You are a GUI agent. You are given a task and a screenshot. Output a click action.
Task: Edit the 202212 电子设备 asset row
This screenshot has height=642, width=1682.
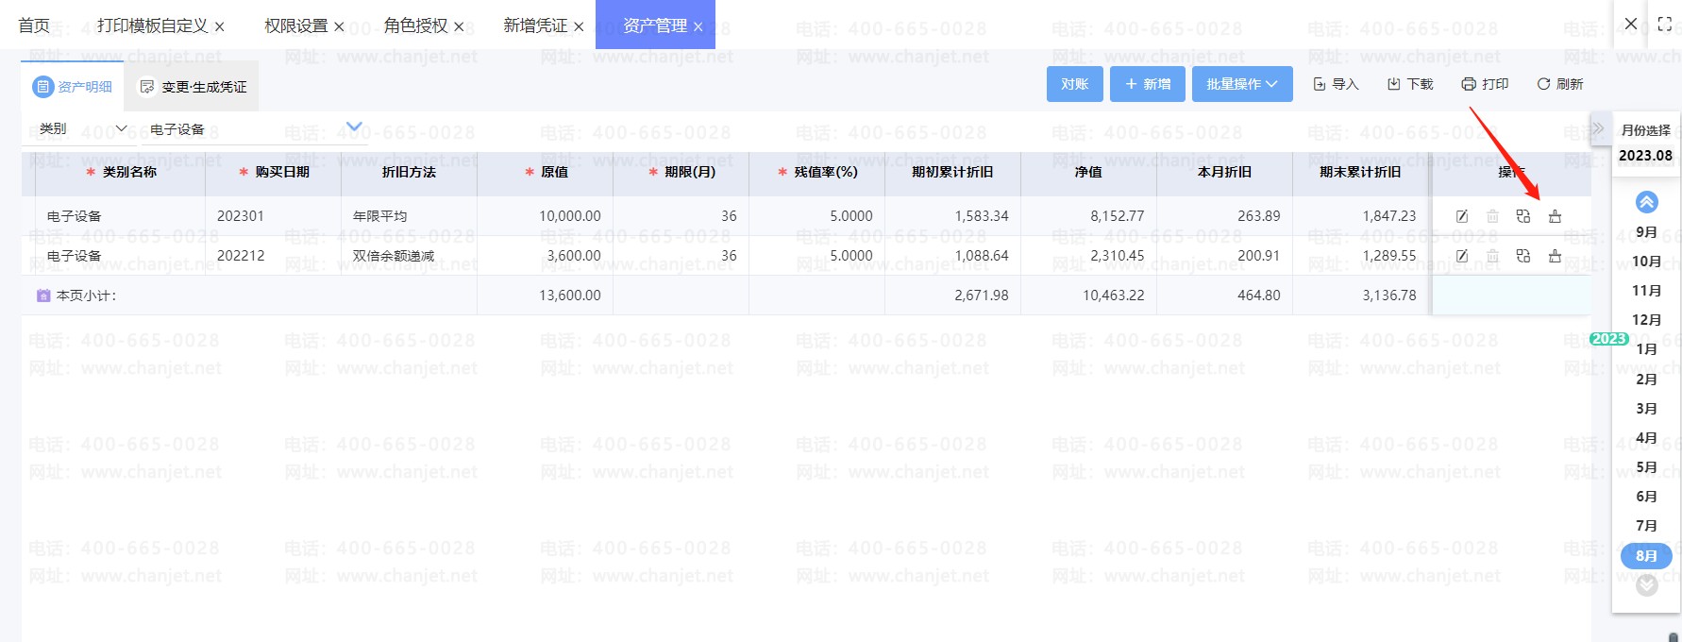1462,256
